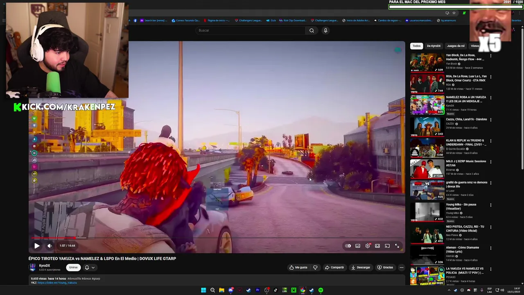This screenshot has height=295, width=524.
Task: Open KyroDX channel avatar
Action: coord(32,268)
